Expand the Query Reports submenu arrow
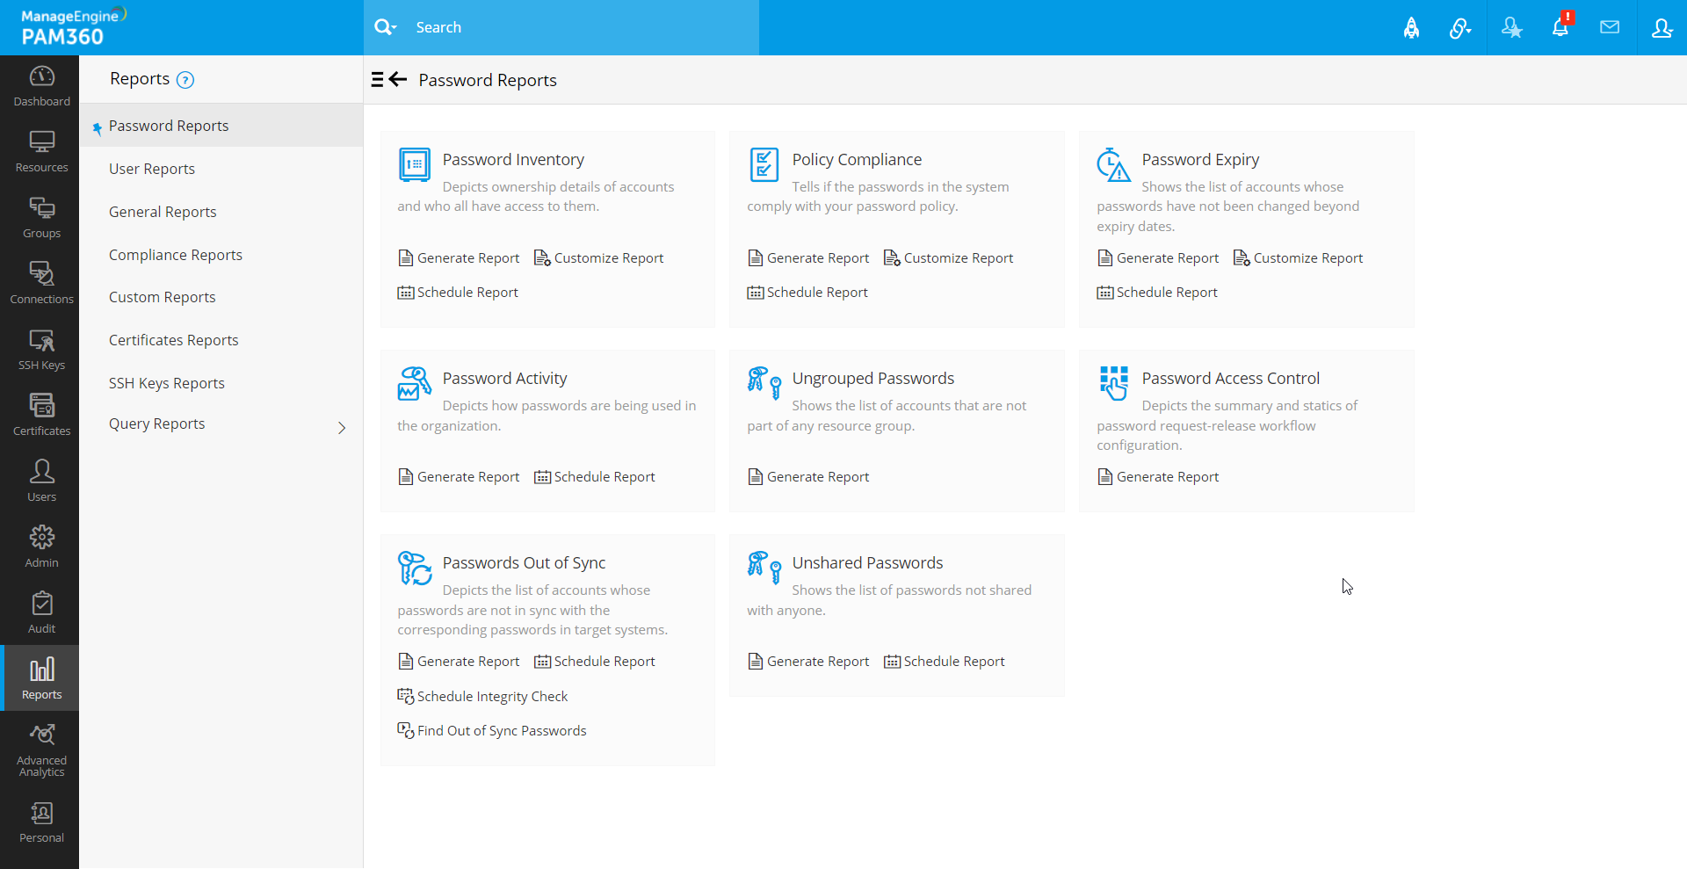 click(342, 428)
